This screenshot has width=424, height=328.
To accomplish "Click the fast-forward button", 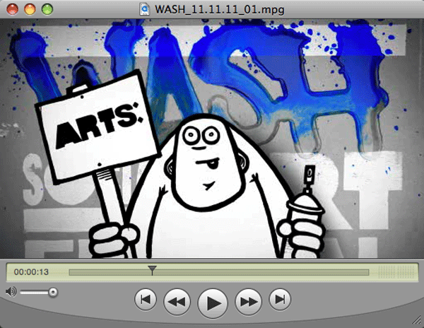I will coord(248,301).
